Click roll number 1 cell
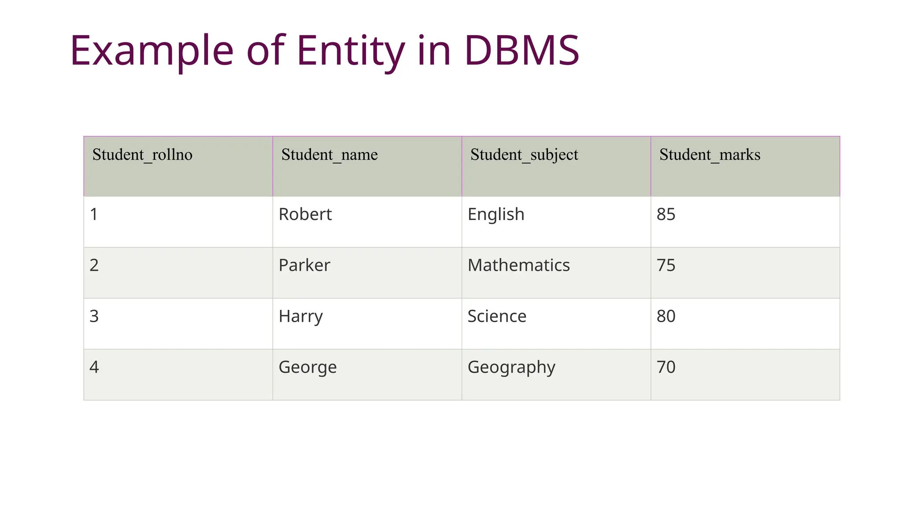Screen dimensions: 902x507 tap(178, 221)
